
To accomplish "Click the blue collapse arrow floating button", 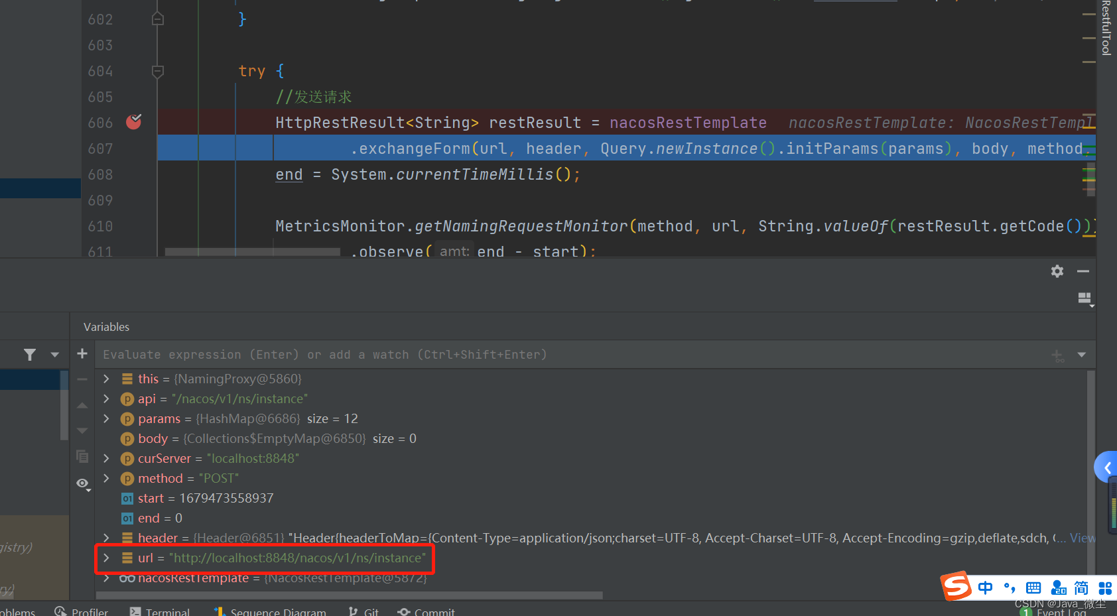I will click(x=1106, y=468).
